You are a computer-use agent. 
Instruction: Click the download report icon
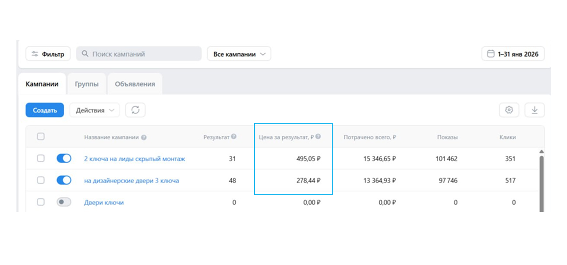(x=535, y=110)
